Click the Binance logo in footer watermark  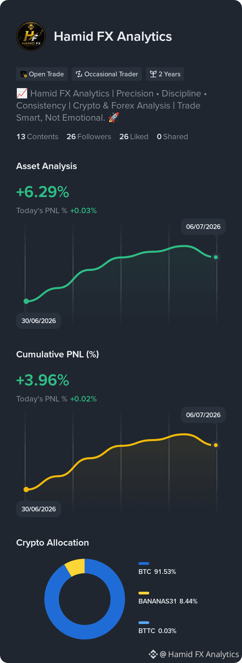(153, 654)
